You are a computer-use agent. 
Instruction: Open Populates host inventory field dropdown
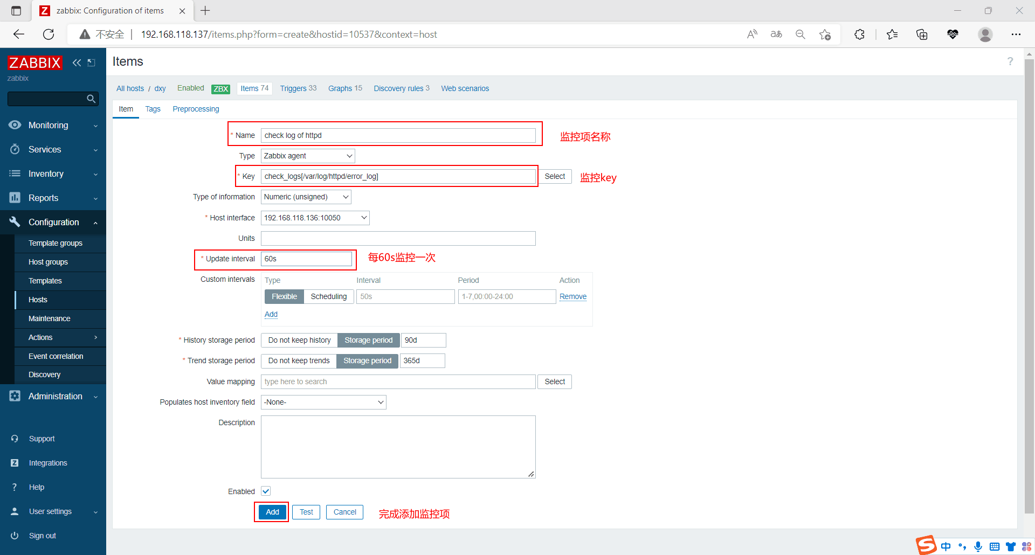click(x=323, y=402)
